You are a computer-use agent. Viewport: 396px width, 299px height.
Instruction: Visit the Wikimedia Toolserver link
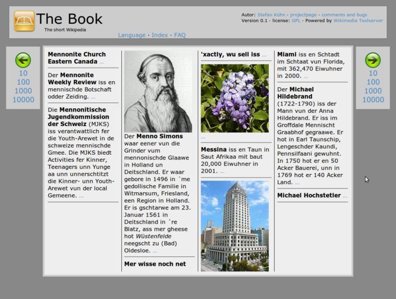(358, 20)
